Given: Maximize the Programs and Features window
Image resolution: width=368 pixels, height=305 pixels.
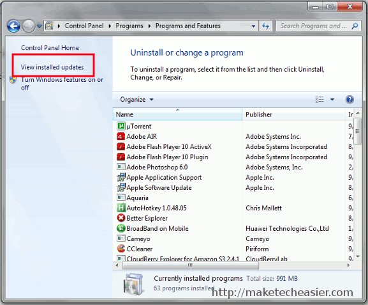Looking at the screenshot, I should point(330,6).
